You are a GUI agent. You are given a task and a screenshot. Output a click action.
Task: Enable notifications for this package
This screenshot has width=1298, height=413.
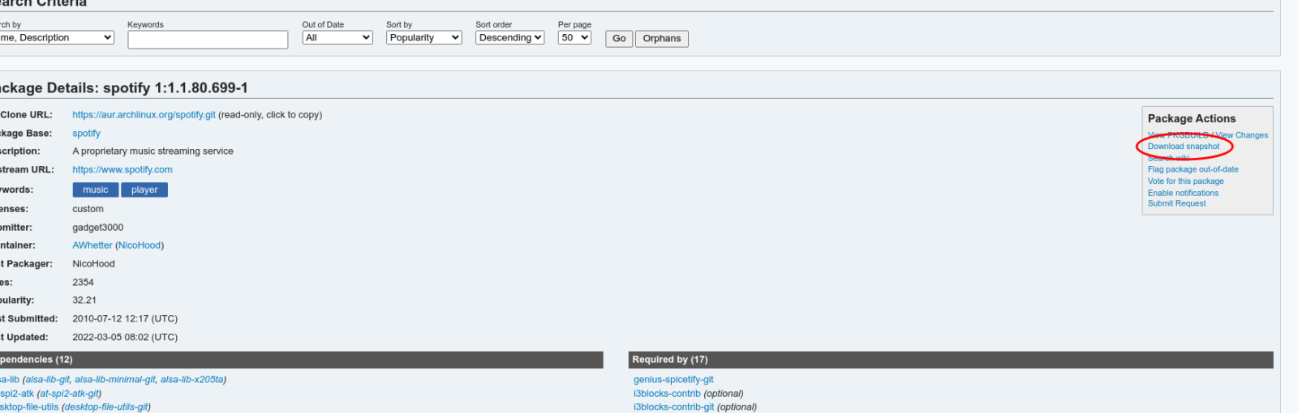point(1183,193)
